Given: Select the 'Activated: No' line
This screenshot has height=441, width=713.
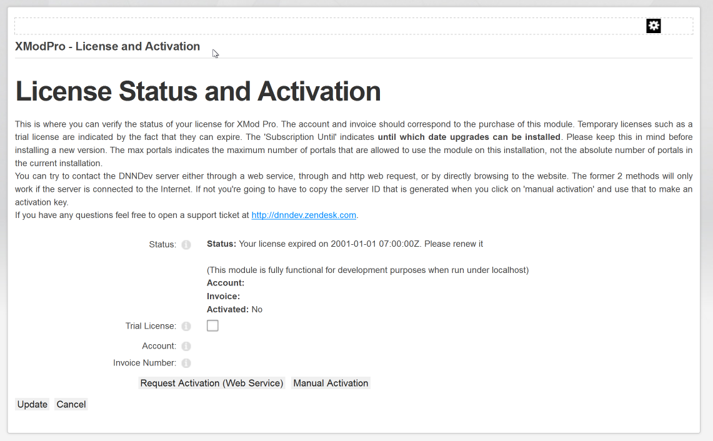Looking at the screenshot, I should 234,309.
